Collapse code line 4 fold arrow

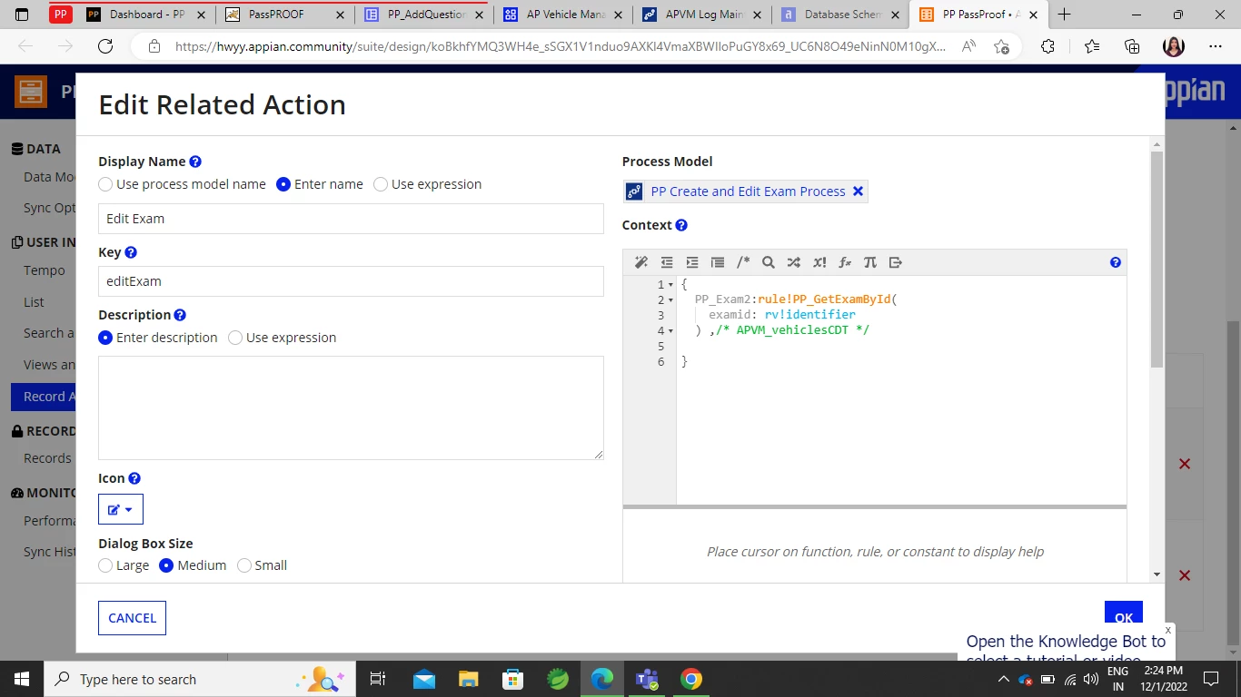671,330
